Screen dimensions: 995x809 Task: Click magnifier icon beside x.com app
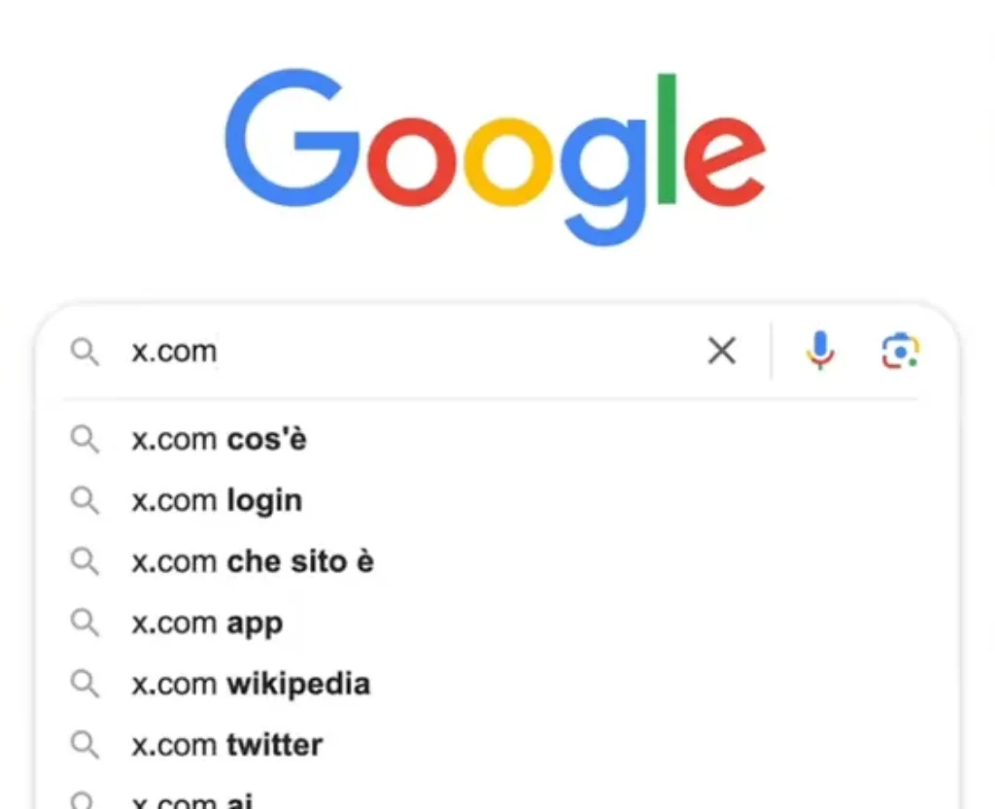tap(85, 623)
